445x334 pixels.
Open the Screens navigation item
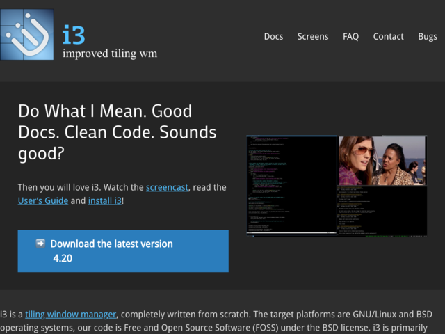(313, 36)
